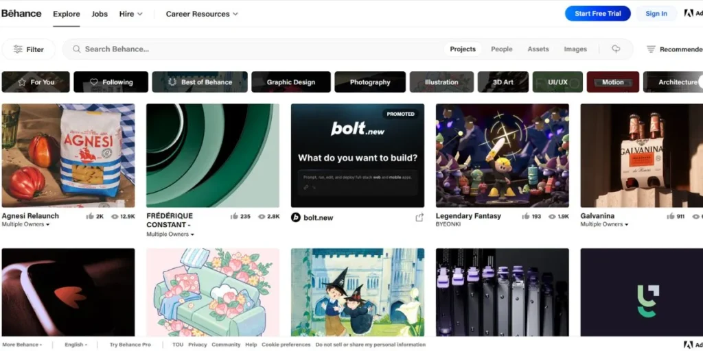The image size is (703, 351).
Task: Open the Recommended sort dropdown
Action: (x=675, y=49)
